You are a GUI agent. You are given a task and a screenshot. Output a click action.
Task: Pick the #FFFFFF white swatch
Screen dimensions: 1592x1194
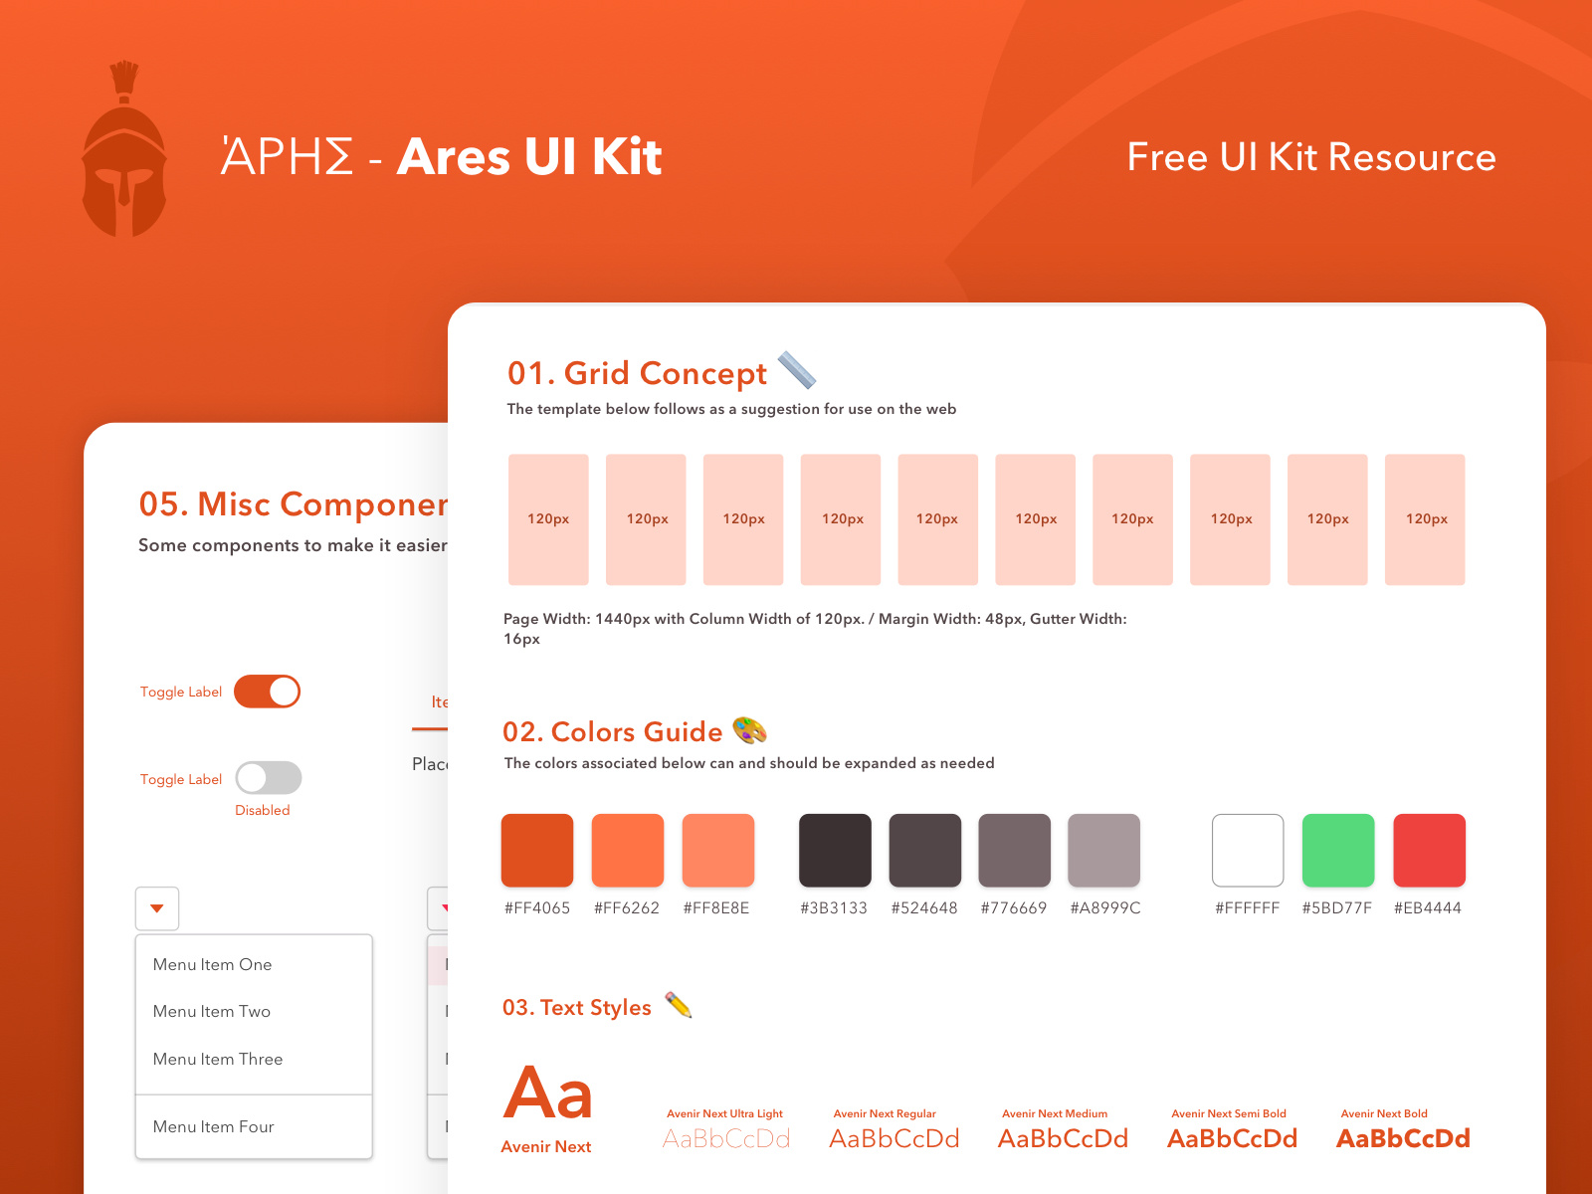[1249, 851]
